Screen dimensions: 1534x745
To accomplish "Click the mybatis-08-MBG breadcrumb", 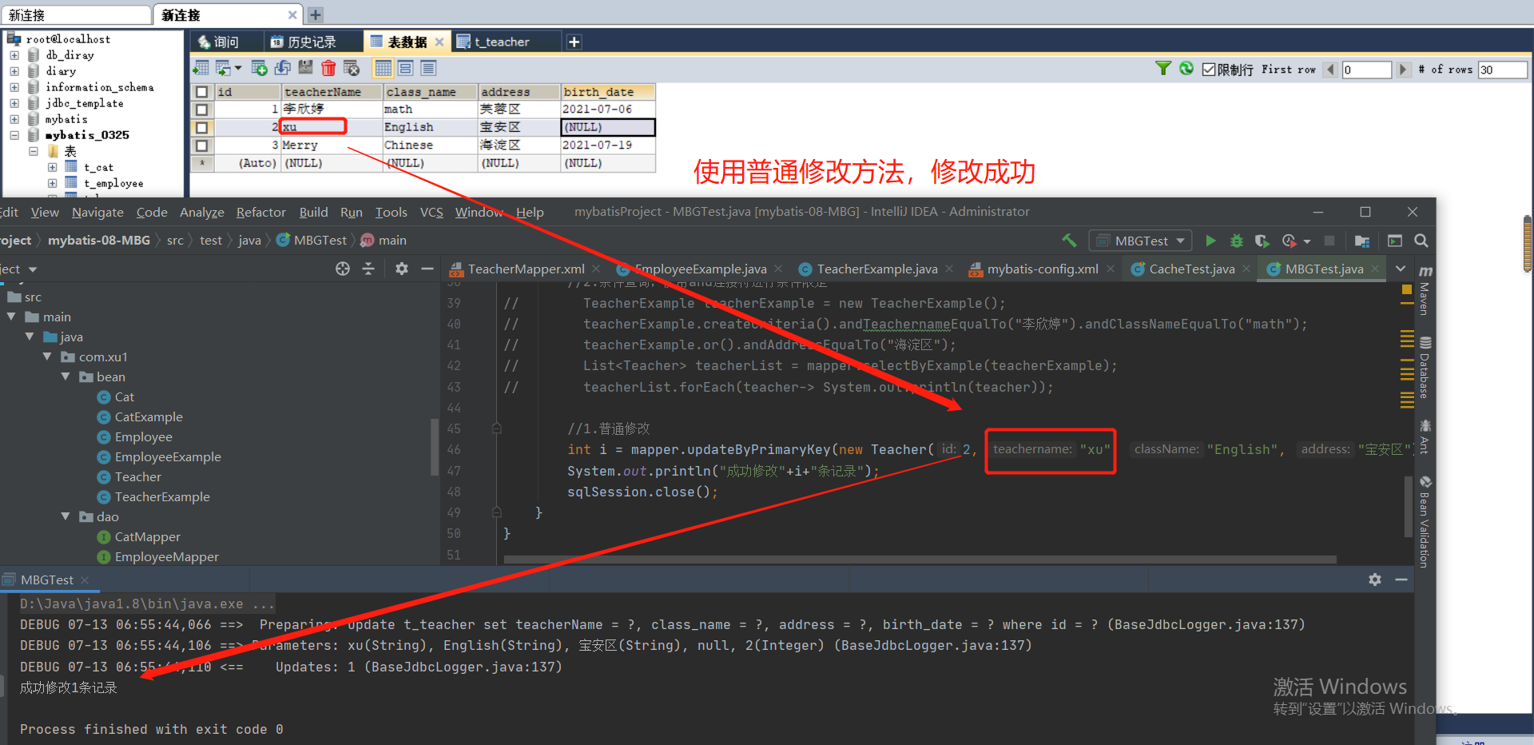I will [x=99, y=240].
